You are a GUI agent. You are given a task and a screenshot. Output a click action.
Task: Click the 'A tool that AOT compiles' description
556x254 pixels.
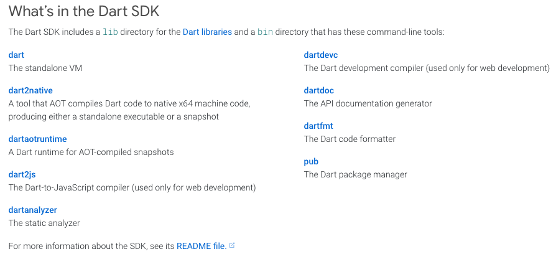[x=129, y=110]
